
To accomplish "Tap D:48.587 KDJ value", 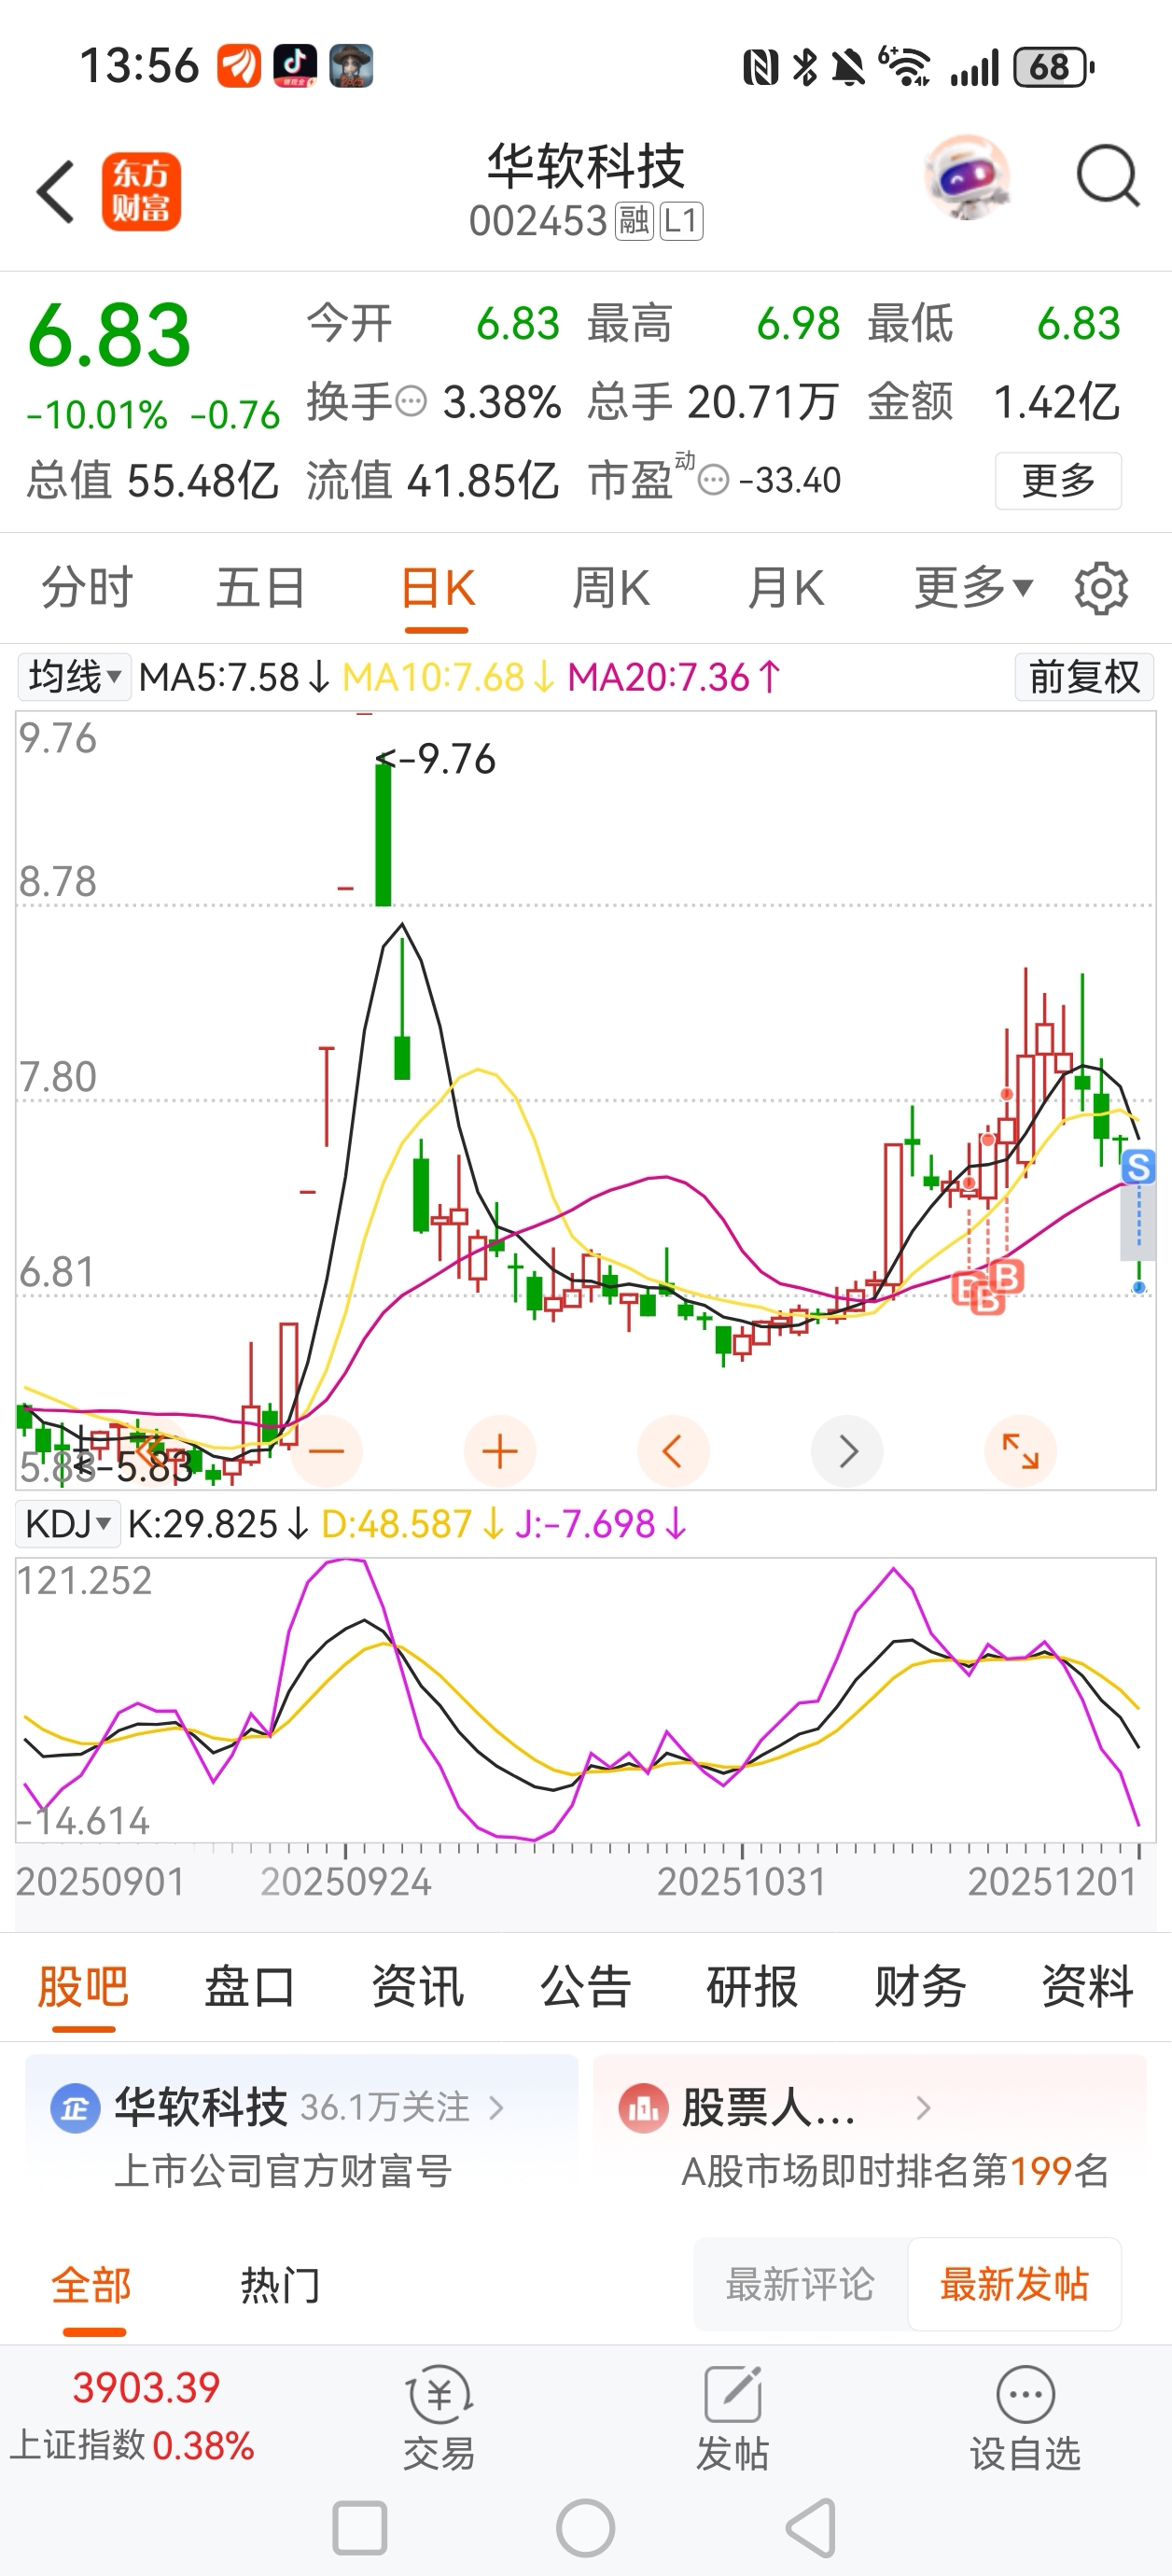I will (412, 1524).
